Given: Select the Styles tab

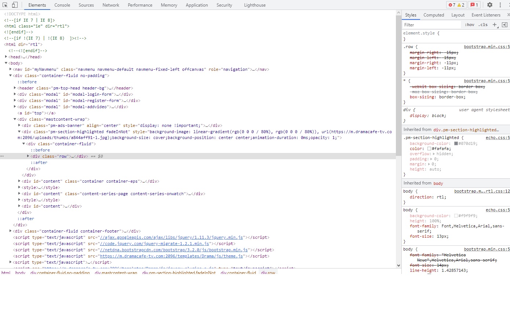Looking at the screenshot, I should click(x=411, y=15).
